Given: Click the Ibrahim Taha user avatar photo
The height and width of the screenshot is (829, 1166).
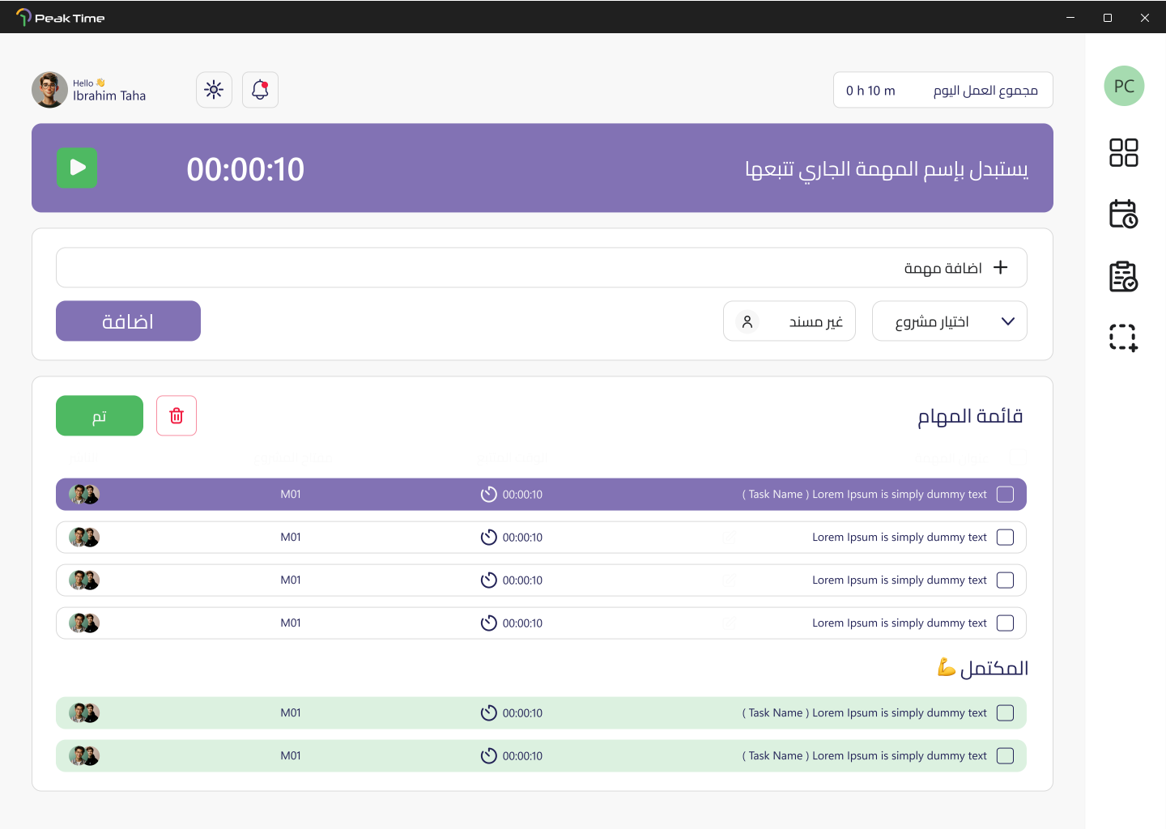Looking at the screenshot, I should [x=49, y=90].
